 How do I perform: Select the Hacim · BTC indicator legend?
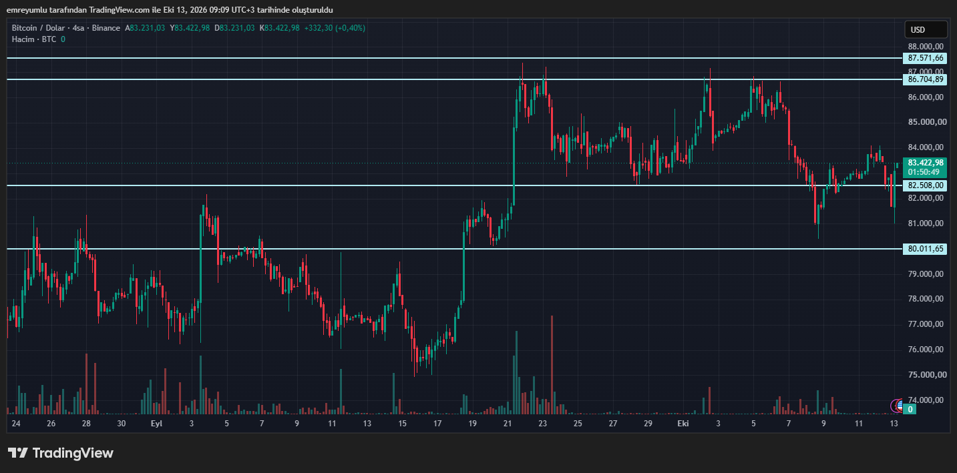click(34, 39)
